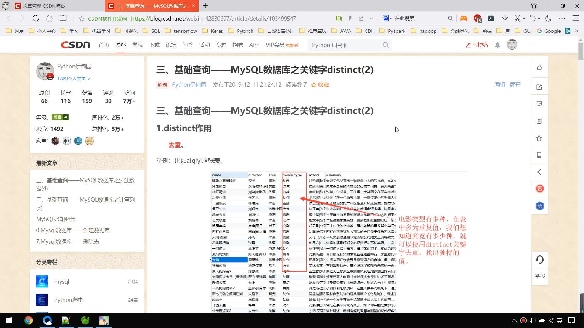The height and width of the screenshot is (328, 584).
Task: Toggle the 收藏 star for this article
Action: point(320,85)
